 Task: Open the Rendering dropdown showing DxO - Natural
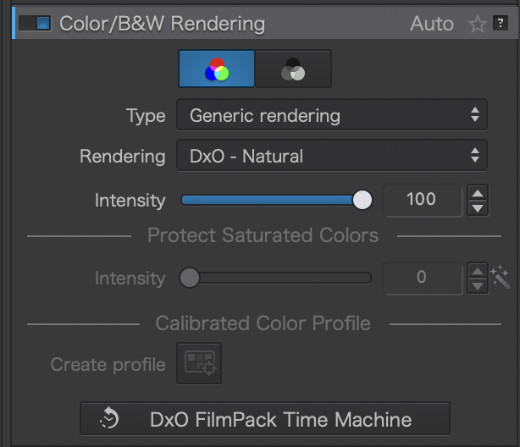[331, 156]
